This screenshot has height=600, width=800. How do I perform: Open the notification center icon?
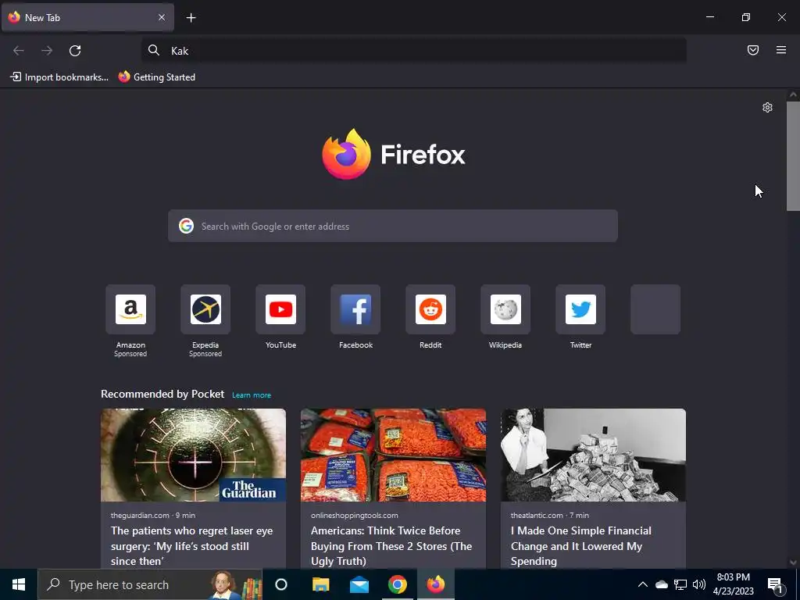[x=775, y=585]
